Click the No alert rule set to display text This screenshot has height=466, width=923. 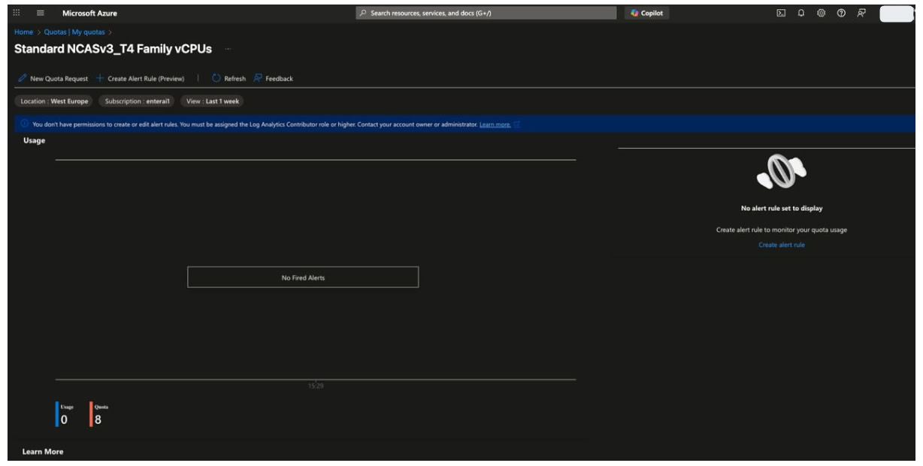click(x=782, y=209)
